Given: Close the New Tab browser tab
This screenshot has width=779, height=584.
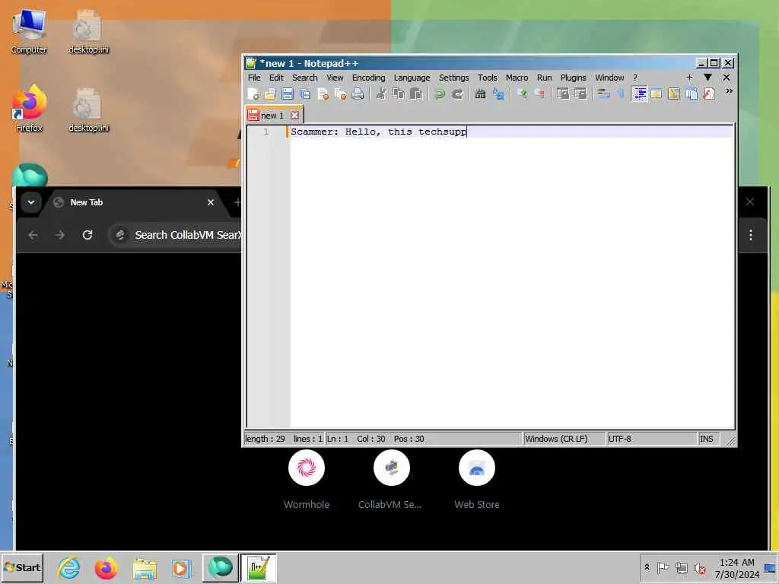Looking at the screenshot, I should pyautogui.click(x=211, y=202).
